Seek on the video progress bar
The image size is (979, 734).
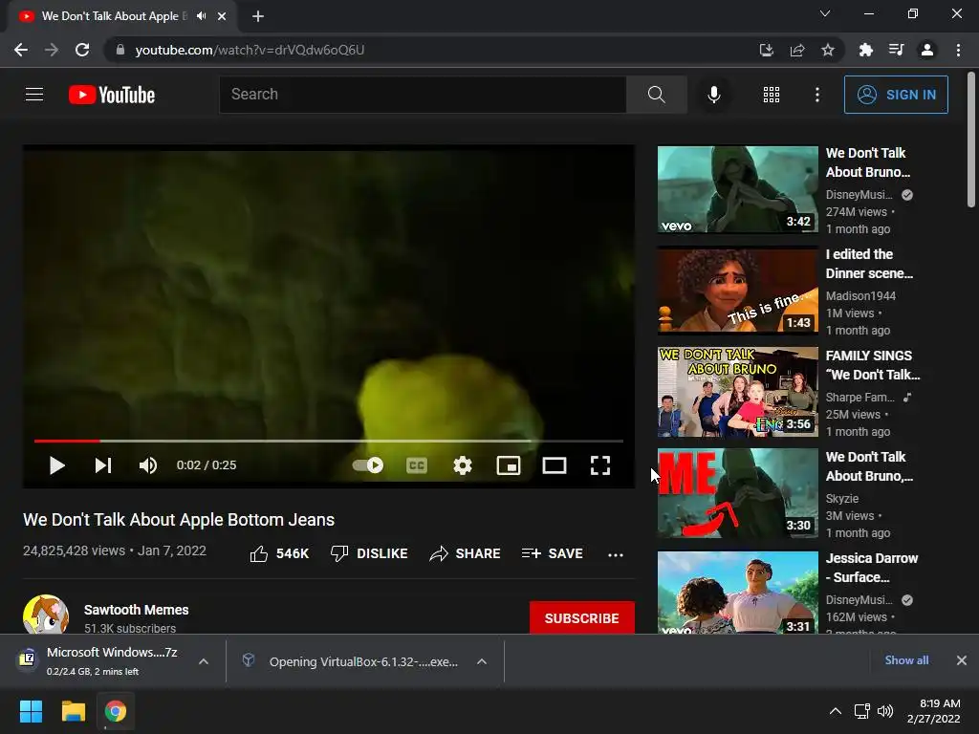click(329, 441)
